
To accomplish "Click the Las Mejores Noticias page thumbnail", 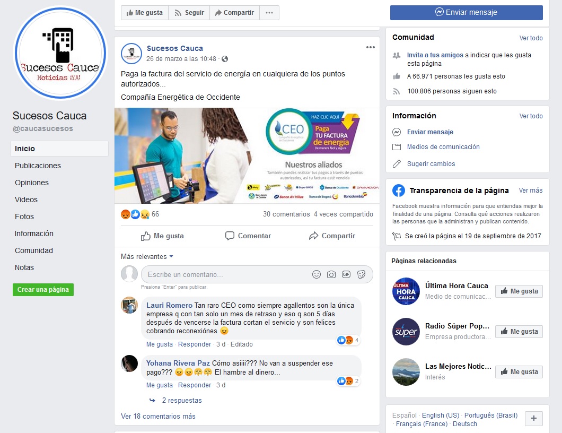I will coord(406,371).
